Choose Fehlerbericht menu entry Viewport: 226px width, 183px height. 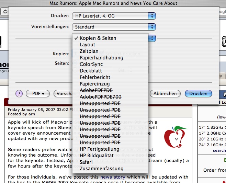[110, 77]
